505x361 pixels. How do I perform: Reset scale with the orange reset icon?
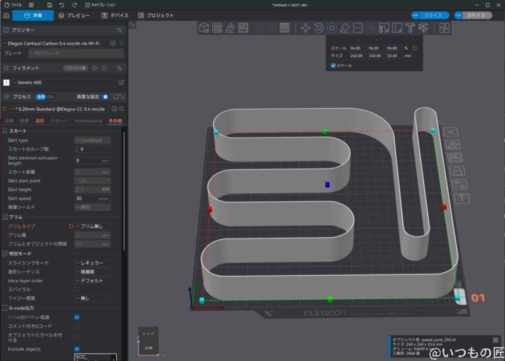pos(415,48)
